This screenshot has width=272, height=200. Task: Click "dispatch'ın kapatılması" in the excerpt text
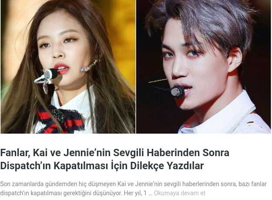pos(31,193)
